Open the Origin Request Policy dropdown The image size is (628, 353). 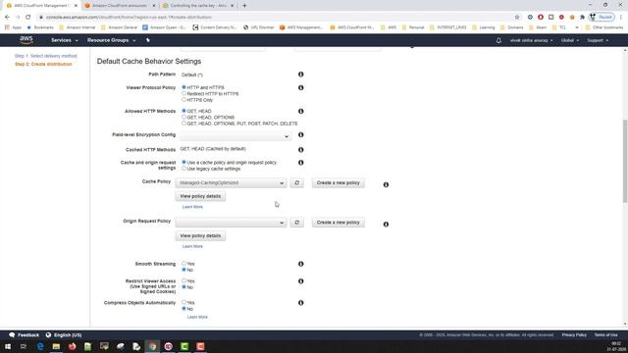click(x=231, y=223)
